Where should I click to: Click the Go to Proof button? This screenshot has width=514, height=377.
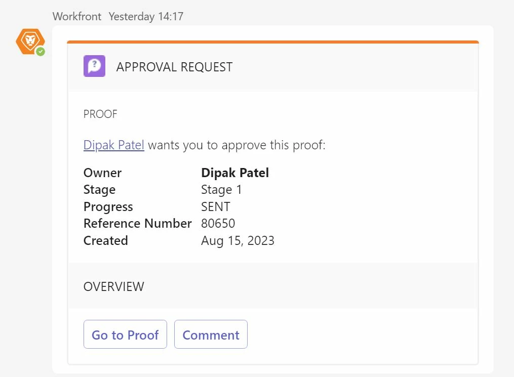pos(125,334)
